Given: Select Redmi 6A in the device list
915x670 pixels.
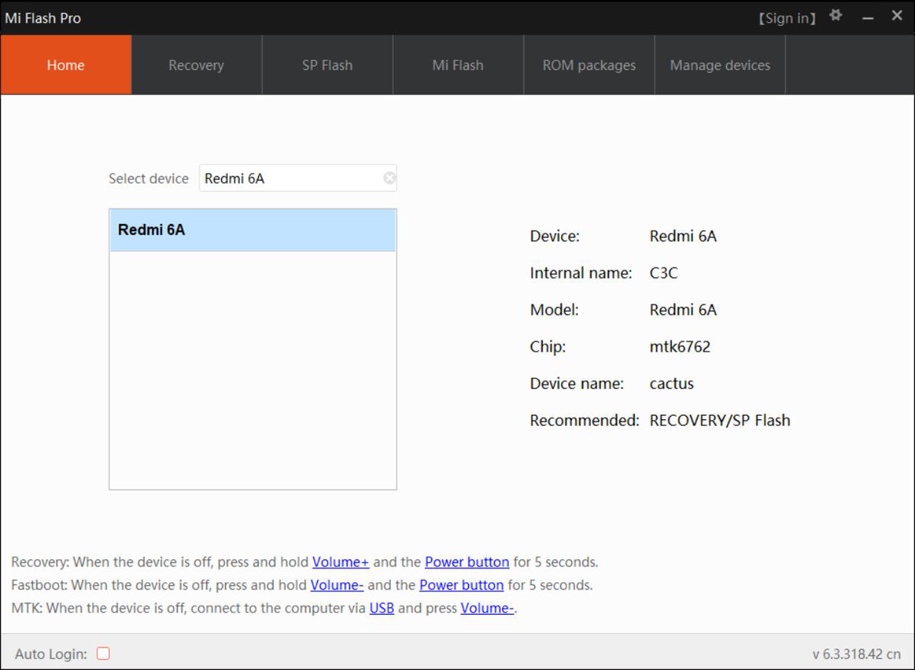Looking at the screenshot, I should click(x=253, y=230).
